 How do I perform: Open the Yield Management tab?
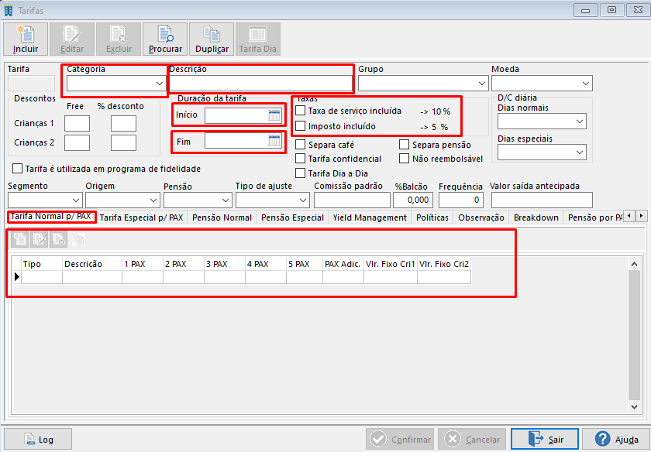click(370, 217)
